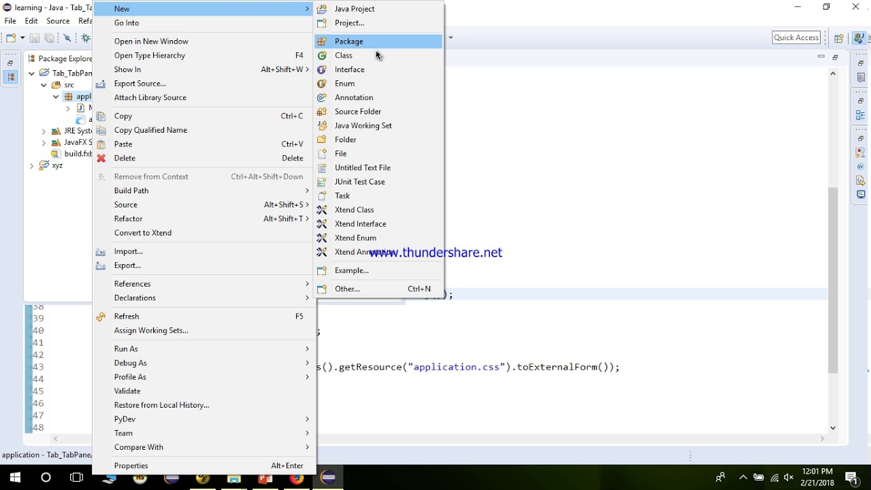Image resolution: width=871 pixels, height=490 pixels.
Task: Click Copy in the context menu
Action: pos(203,116)
